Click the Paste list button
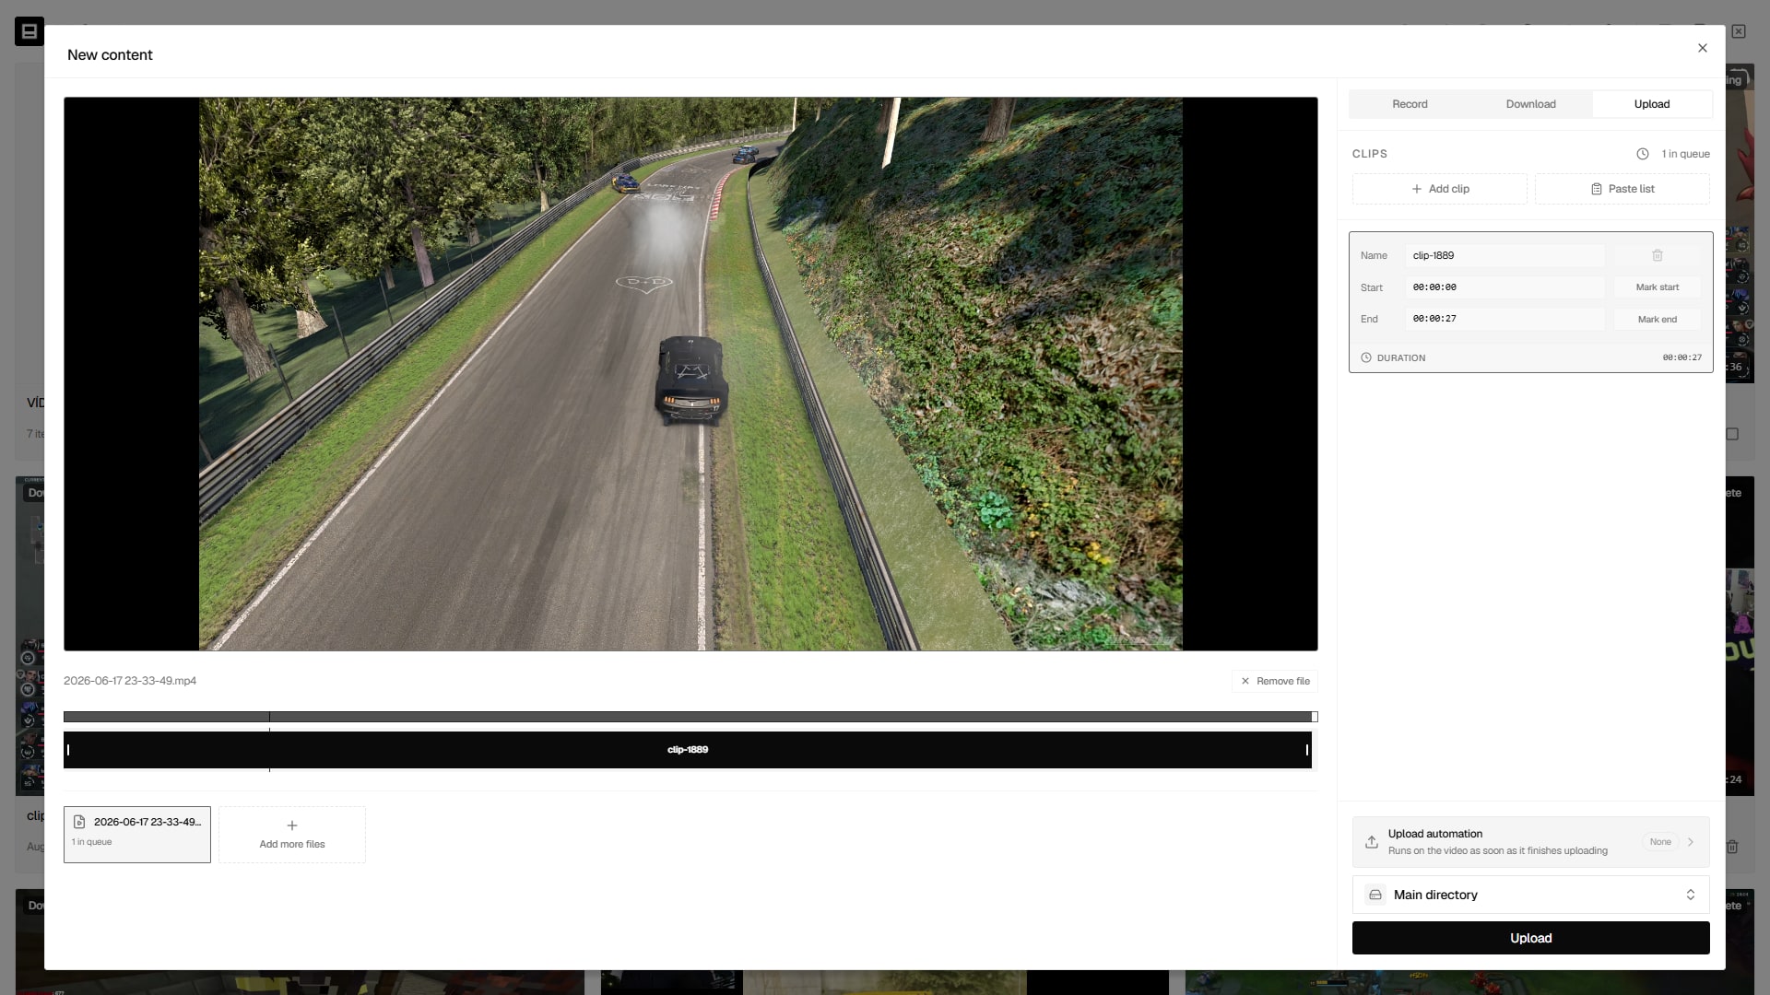1770x995 pixels. click(x=1622, y=189)
